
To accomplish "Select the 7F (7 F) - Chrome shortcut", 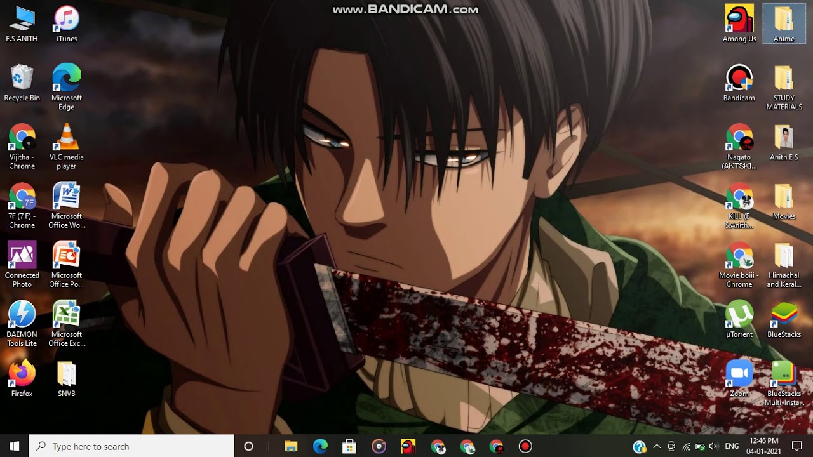I will (x=22, y=206).
